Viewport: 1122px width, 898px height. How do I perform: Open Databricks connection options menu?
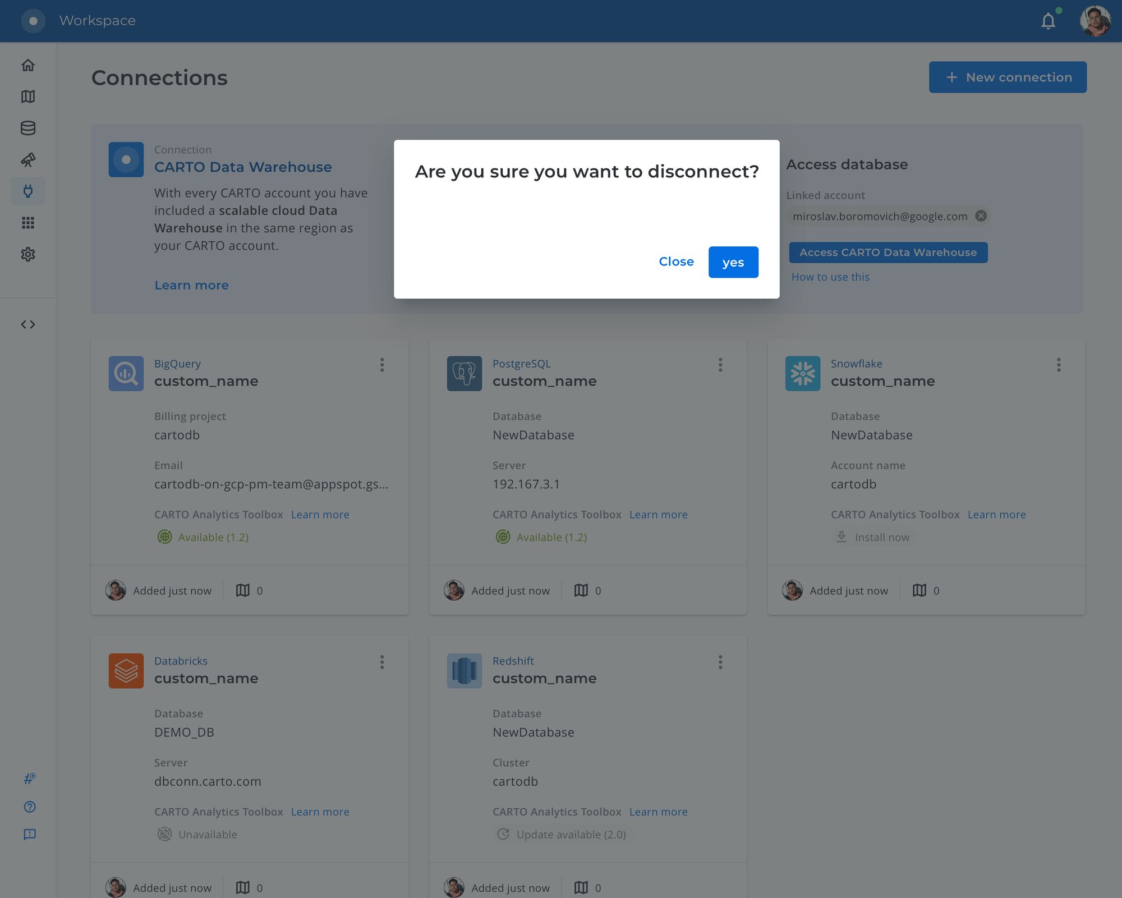(382, 662)
